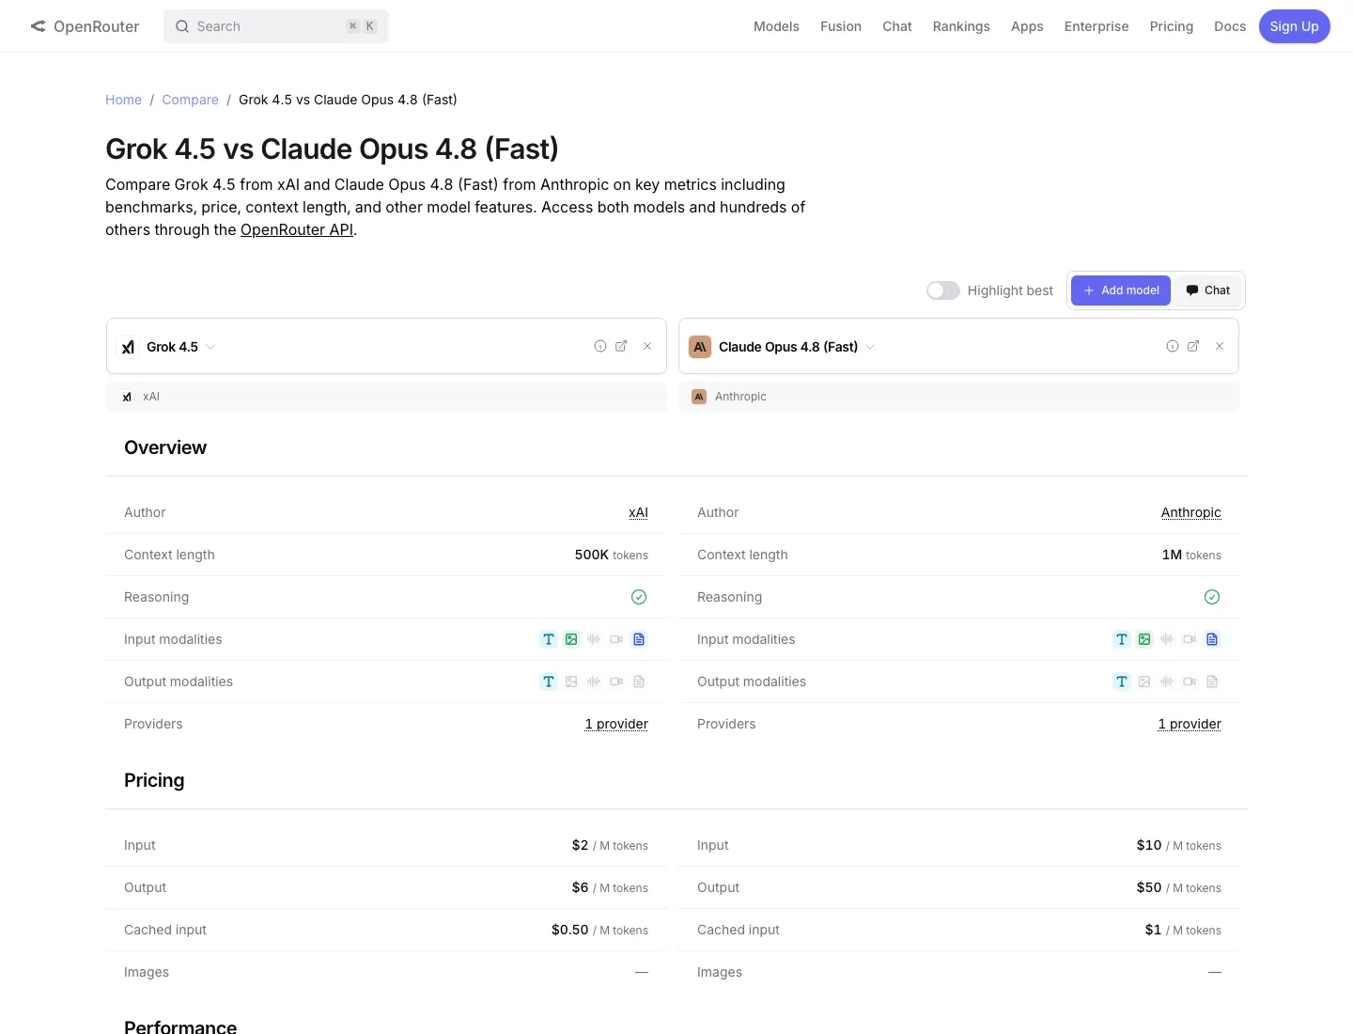Open Claude Opus 4.8 (Fast) external link icon
Viewport: 1353px width, 1034px height.
[x=1193, y=346]
